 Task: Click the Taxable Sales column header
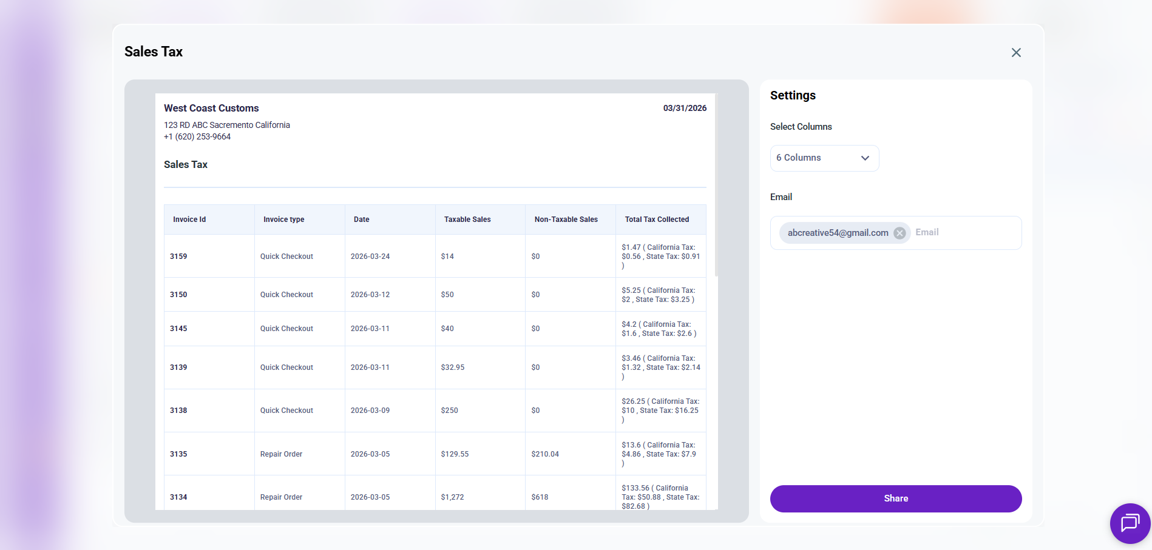(467, 220)
